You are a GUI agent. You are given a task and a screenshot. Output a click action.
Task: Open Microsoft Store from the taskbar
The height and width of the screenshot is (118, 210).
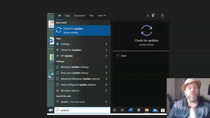(163, 110)
